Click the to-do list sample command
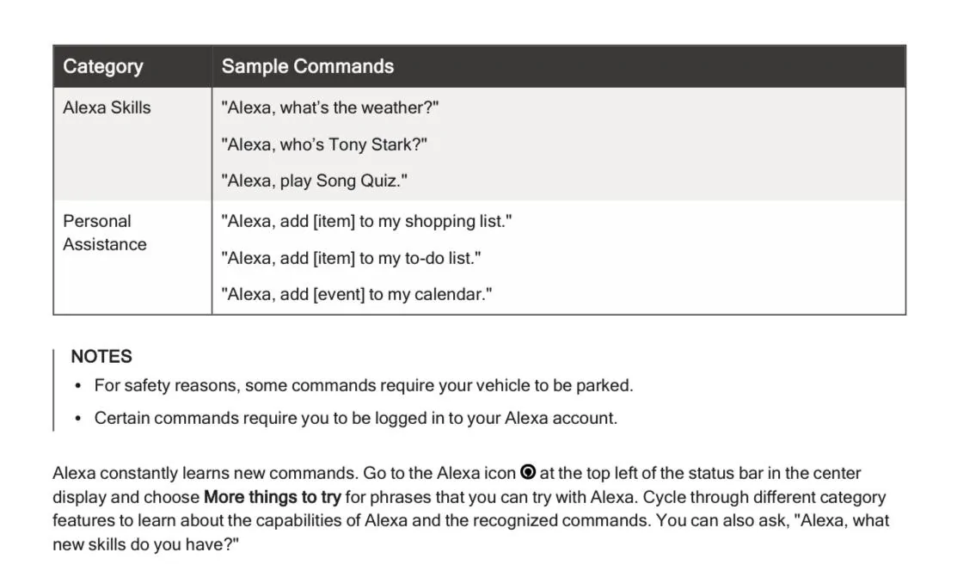 pos(351,258)
